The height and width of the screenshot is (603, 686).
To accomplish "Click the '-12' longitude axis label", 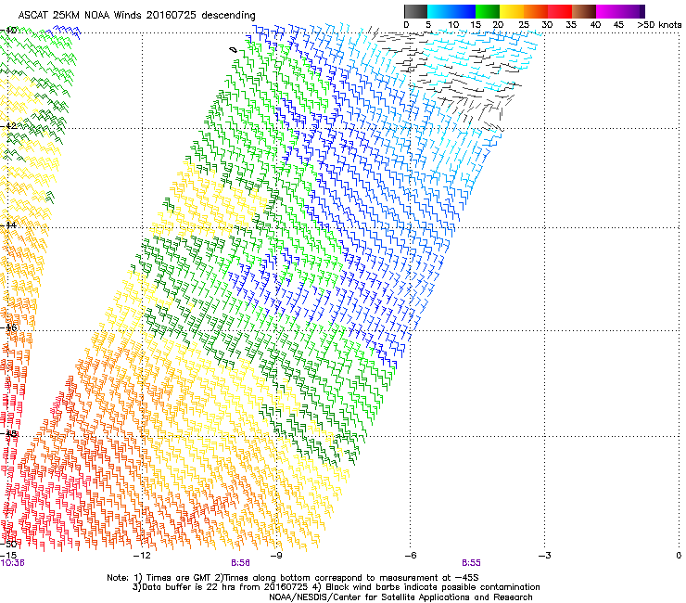I will pos(142,556).
